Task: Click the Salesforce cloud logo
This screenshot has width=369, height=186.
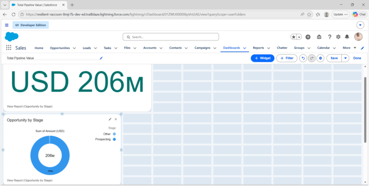Action: pos(11,37)
